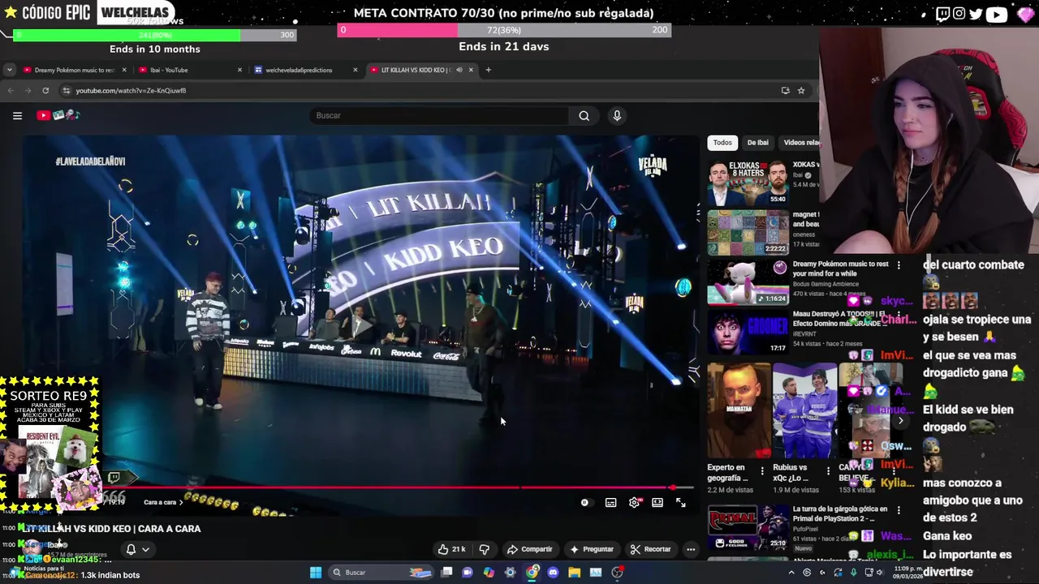This screenshot has height=584, width=1039.
Task: Switch player to theater mode
Action: [x=657, y=503]
